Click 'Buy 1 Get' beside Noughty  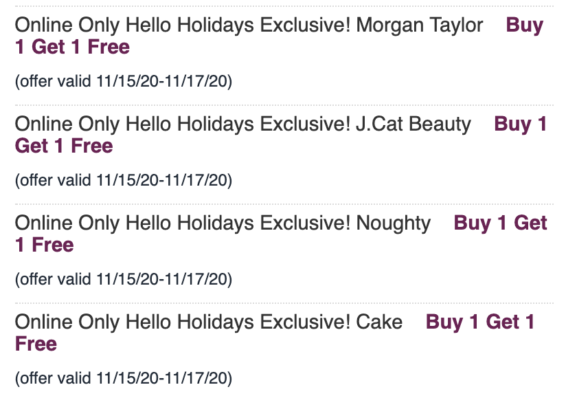click(x=500, y=223)
